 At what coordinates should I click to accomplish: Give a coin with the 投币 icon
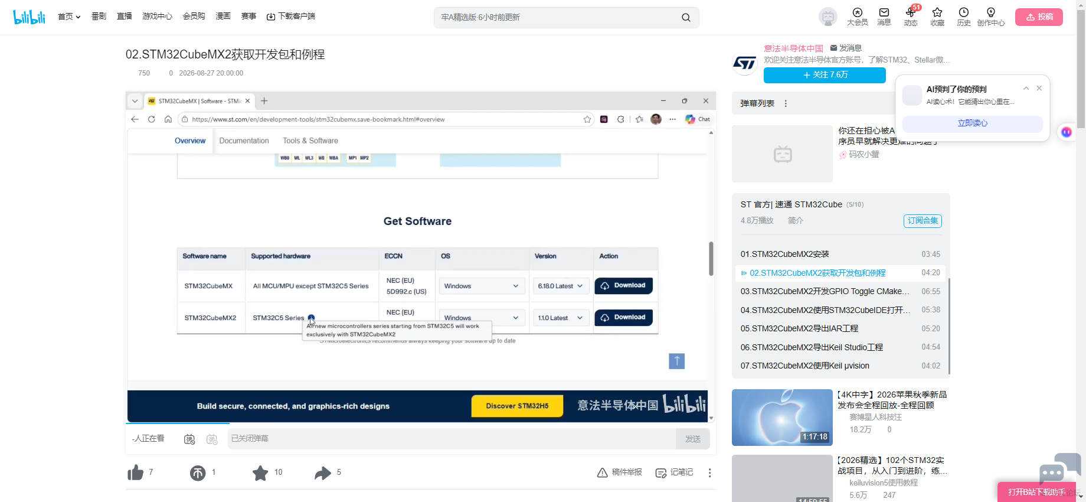(x=198, y=472)
